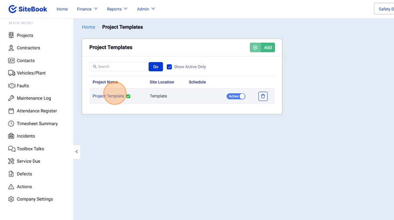Image resolution: width=394 pixels, height=220 pixels.
Task: Click the Projects building icon in sidebar
Action: pyautogui.click(x=11, y=35)
